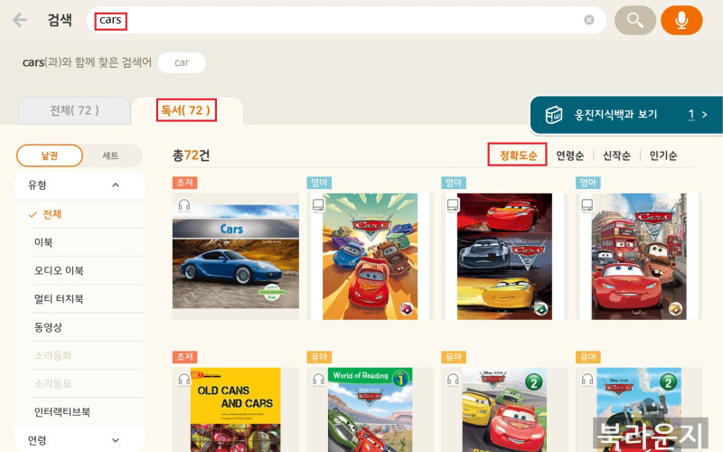The width and height of the screenshot is (723, 452).
Task: Open the Cars 3 book thumbnail
Action: coord(503,256)
